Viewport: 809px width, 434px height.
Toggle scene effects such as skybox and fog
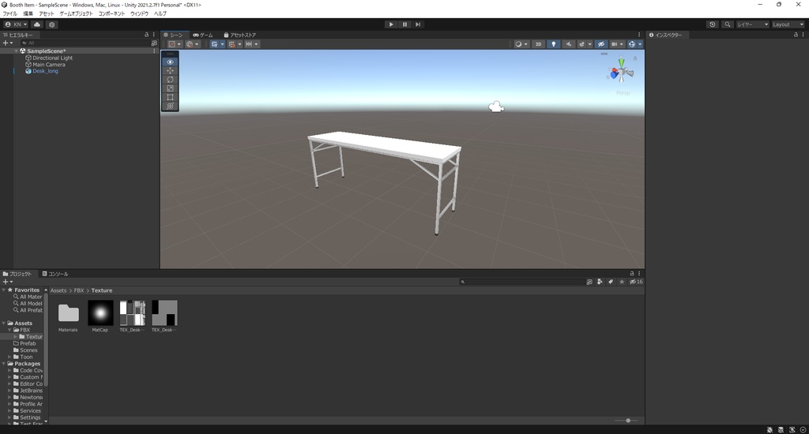pos(582,44)
